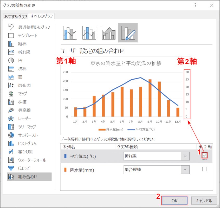The width and height of the screenshot is (220, 208).
Task: Choose the Line chart (折れ線) icon
Action: pos(11,52)
